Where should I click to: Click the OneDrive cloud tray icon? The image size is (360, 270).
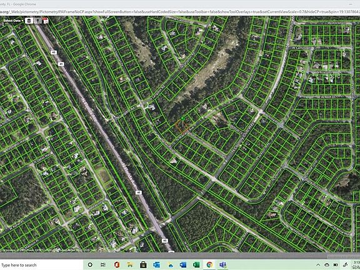coord(327,265)
